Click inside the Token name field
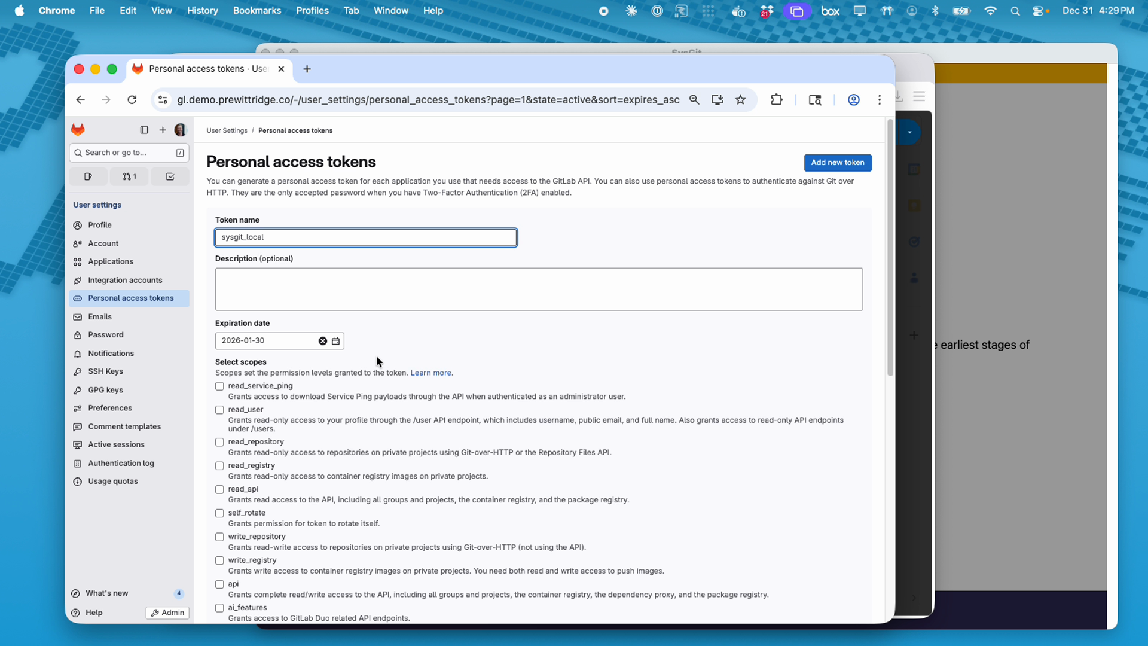Viewport: 1148px width, 646px height. [x=365, y=237]
